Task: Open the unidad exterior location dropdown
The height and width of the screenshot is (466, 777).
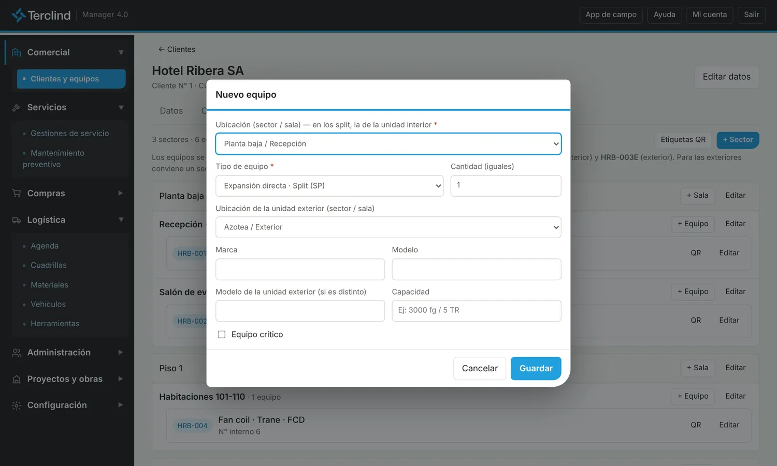Action: tap(388, 227)
